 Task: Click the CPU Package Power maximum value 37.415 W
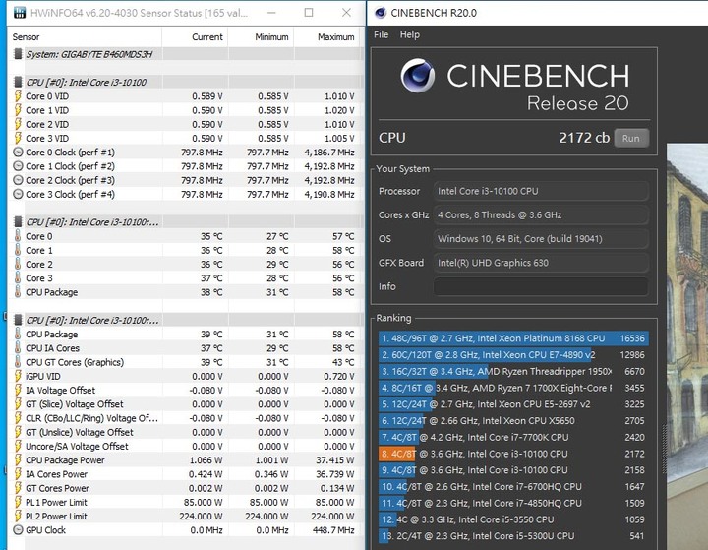click(335, 460)
